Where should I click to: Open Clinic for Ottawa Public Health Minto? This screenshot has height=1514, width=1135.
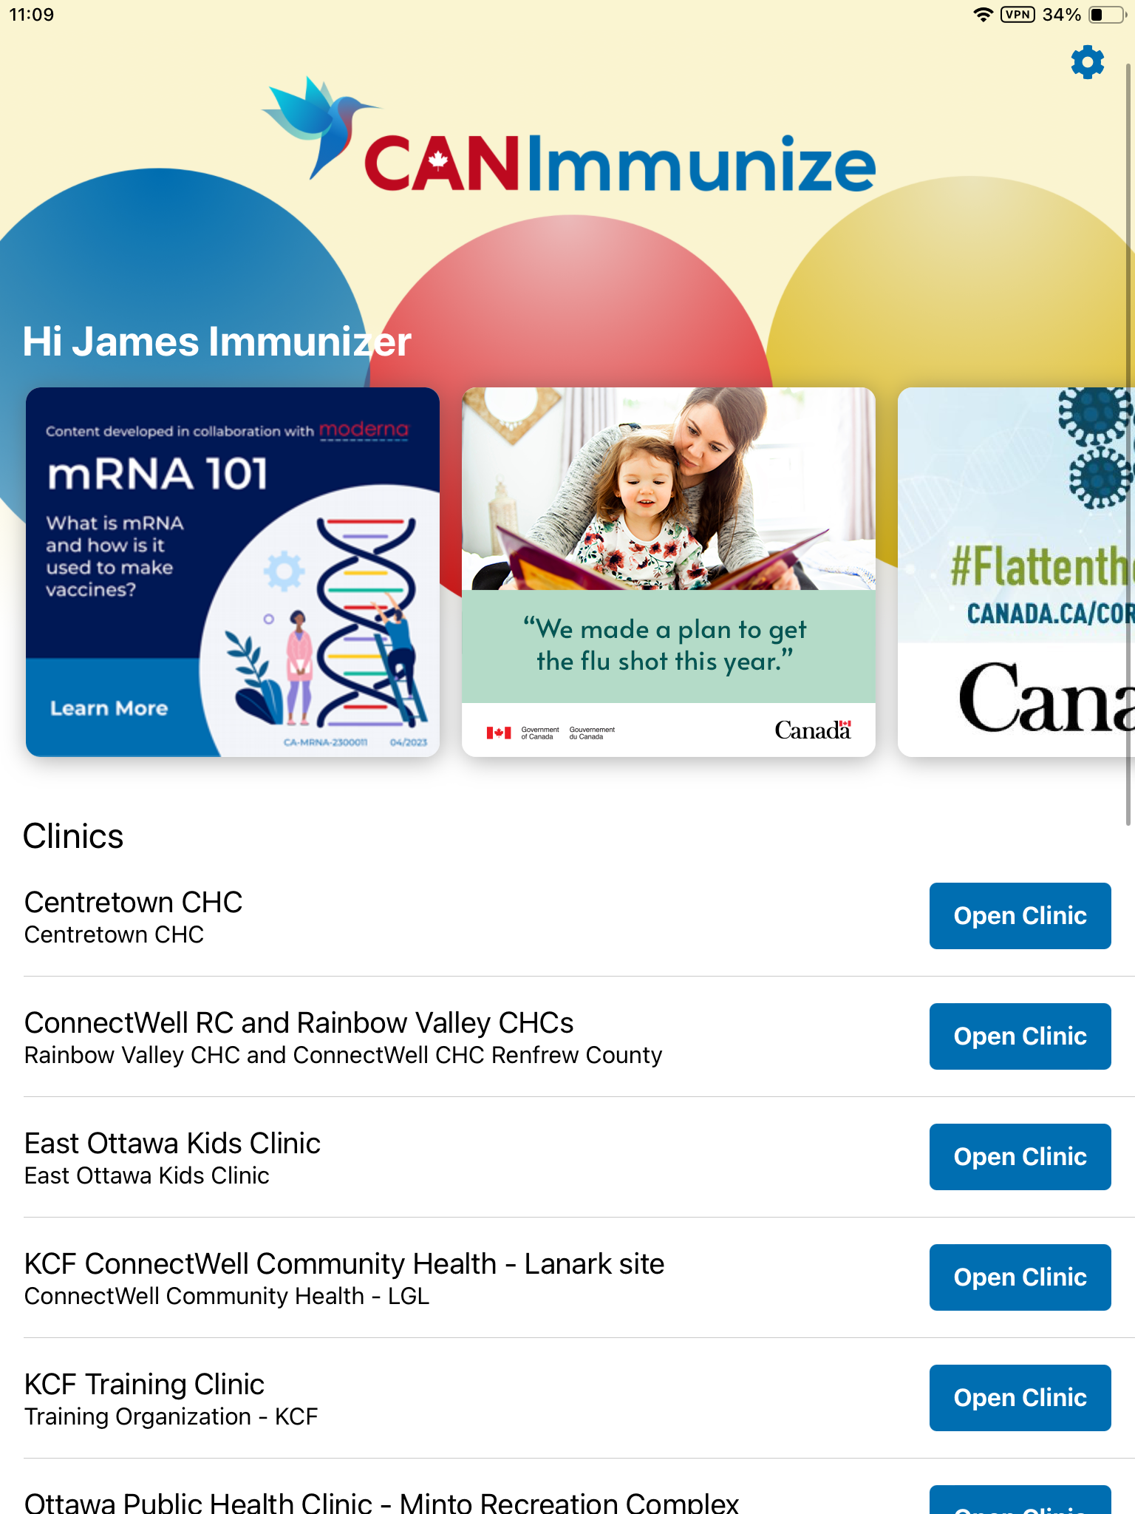point(1020,1501)
